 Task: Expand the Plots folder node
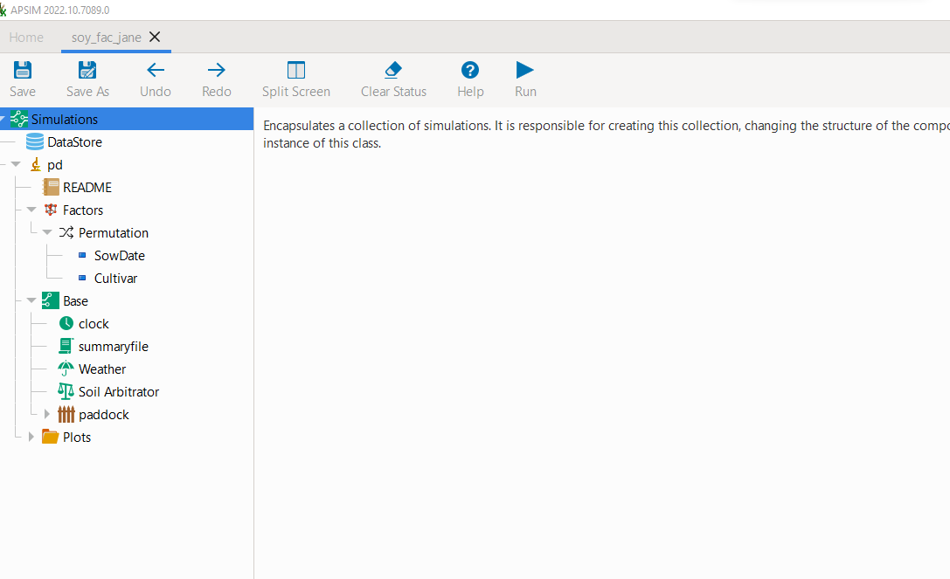[31, 437]
